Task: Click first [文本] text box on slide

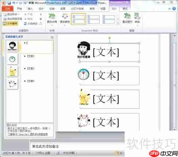Action: click(106, 52)
